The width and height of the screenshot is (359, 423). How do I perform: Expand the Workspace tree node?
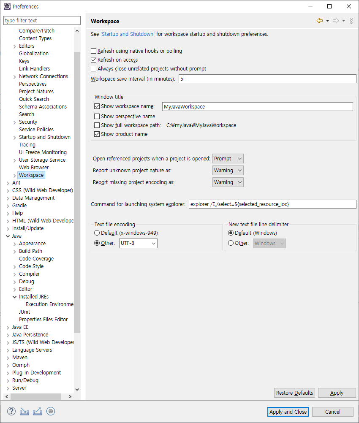15,176
